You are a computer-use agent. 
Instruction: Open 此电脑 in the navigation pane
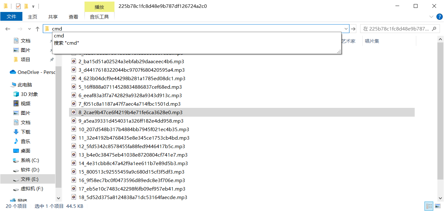pyautogui.click(x=25, y=85)
